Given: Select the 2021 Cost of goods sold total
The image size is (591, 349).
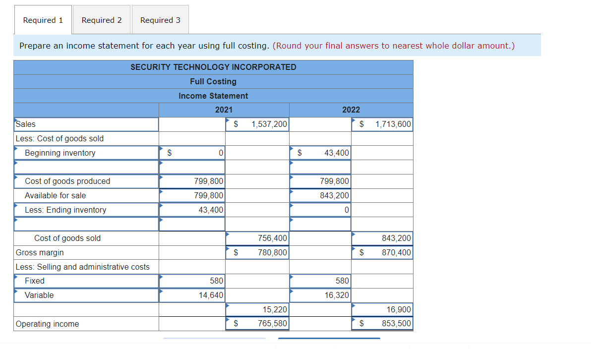Looking at the screenshot, I should click(x=257, y=238).
